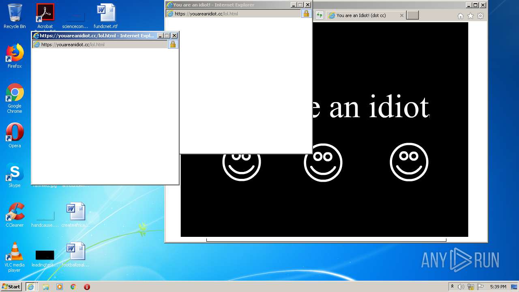Viewport: 519px width, 292px height.
Task: Open CCleaner desktop shortcut
Action: tap(15, 215)
